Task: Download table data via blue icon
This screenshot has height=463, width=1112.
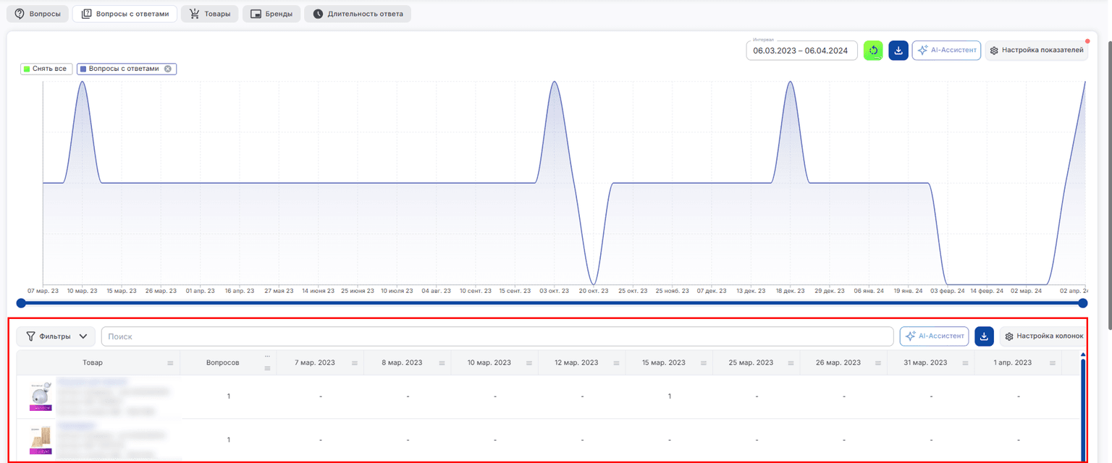Action: click(984, 336)
